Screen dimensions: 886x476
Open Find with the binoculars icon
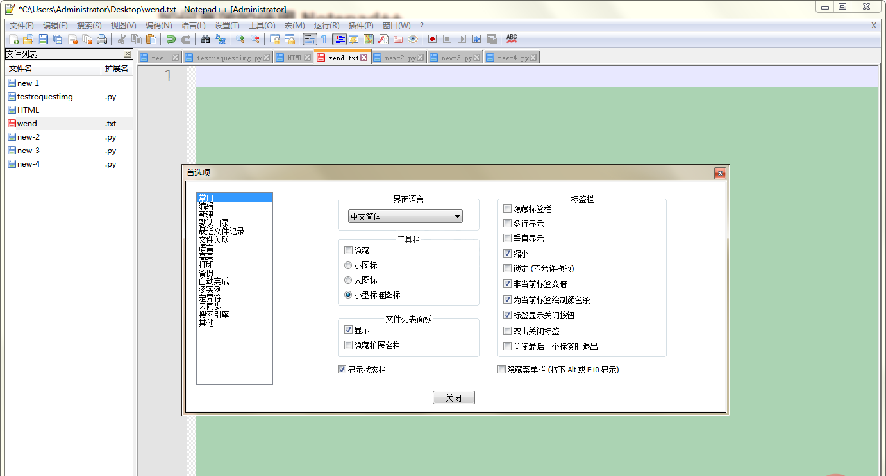coord(205,39)
